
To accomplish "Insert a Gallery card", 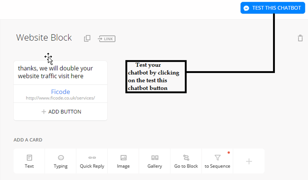I will click(155, 161).
